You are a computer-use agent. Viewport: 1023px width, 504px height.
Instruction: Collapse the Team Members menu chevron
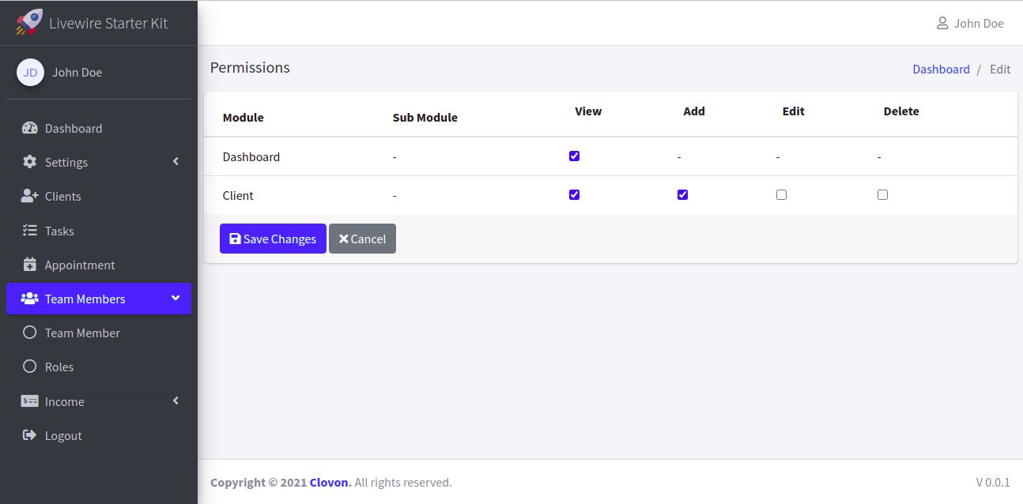coord(176,299)
